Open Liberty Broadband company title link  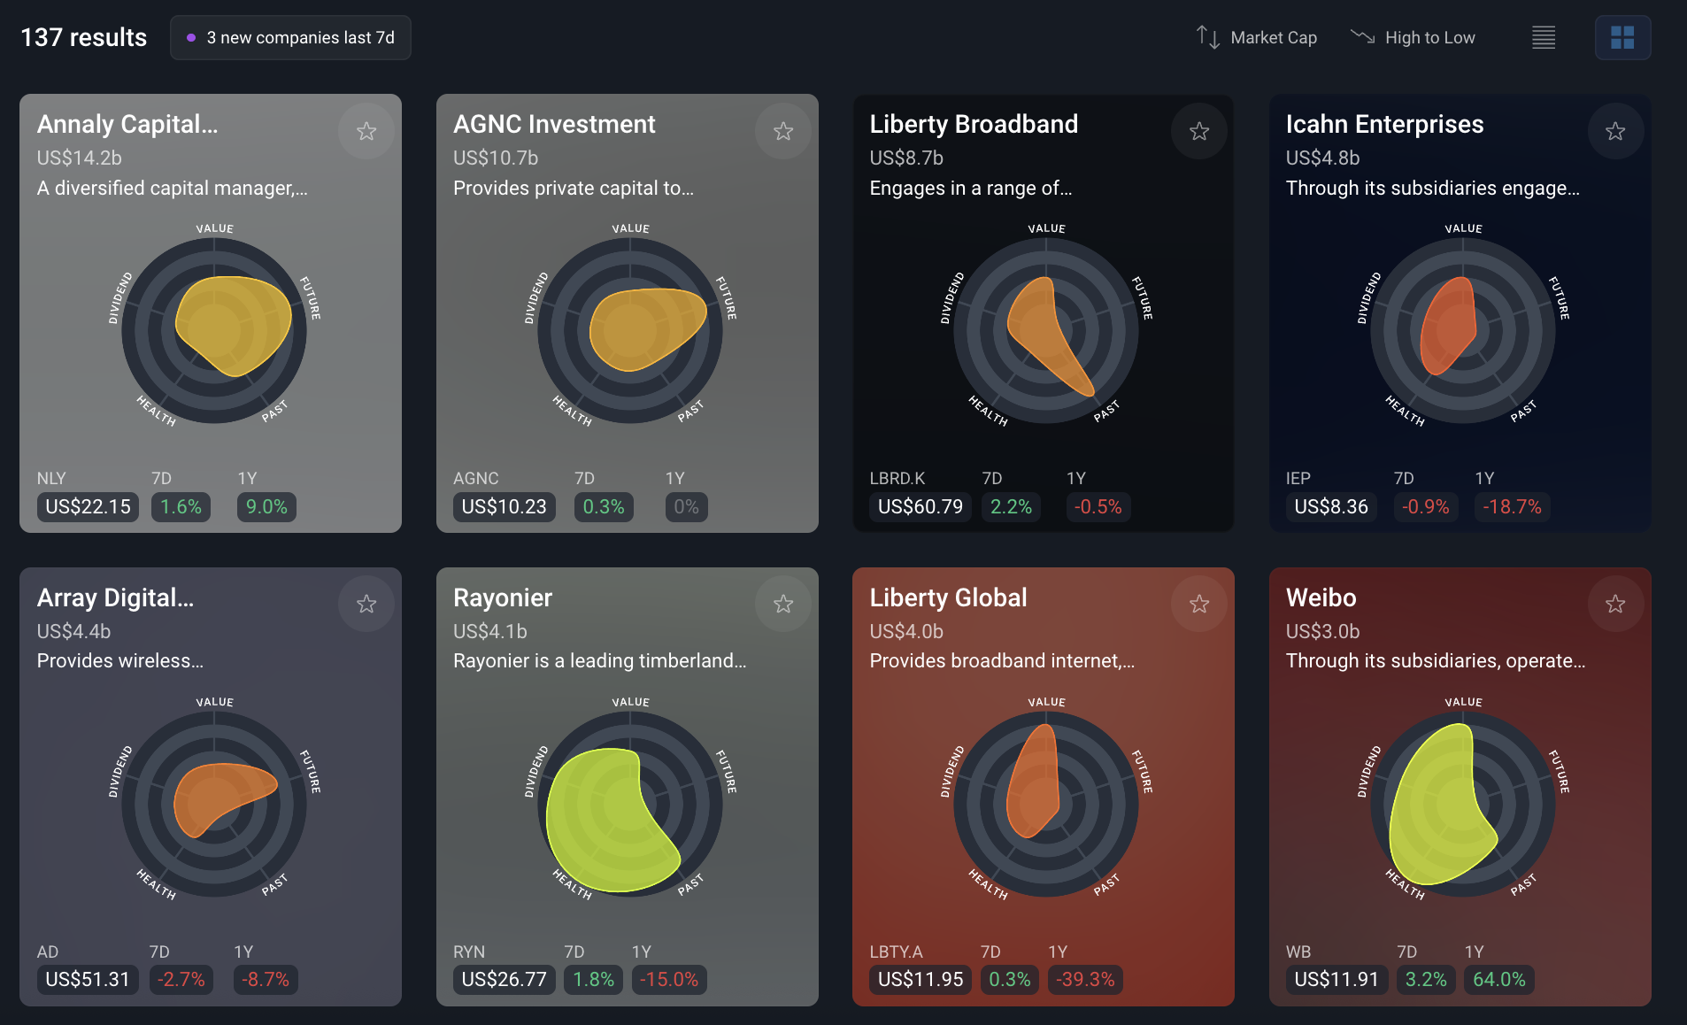tap(974, 124)
